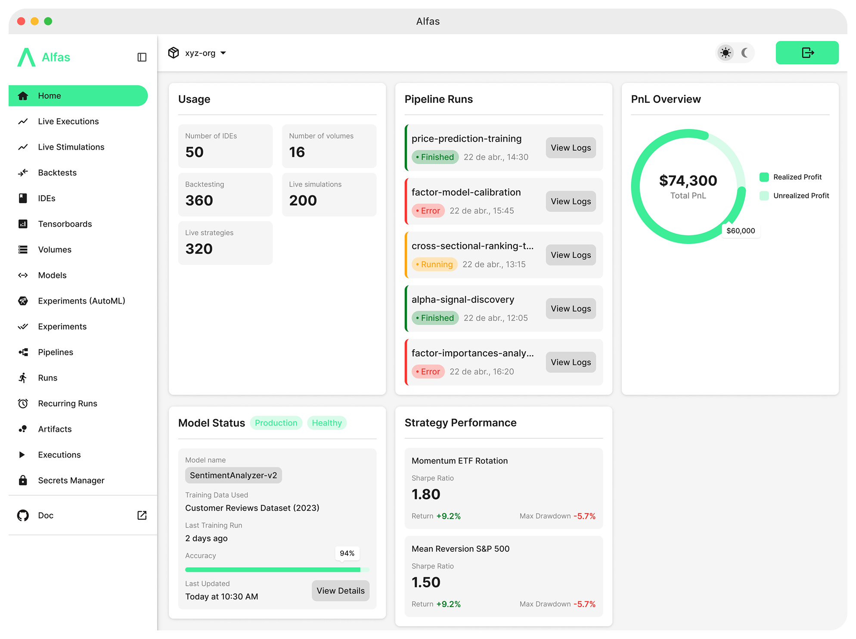
Task: Open Doc external link icon
Action: [142, 515]
